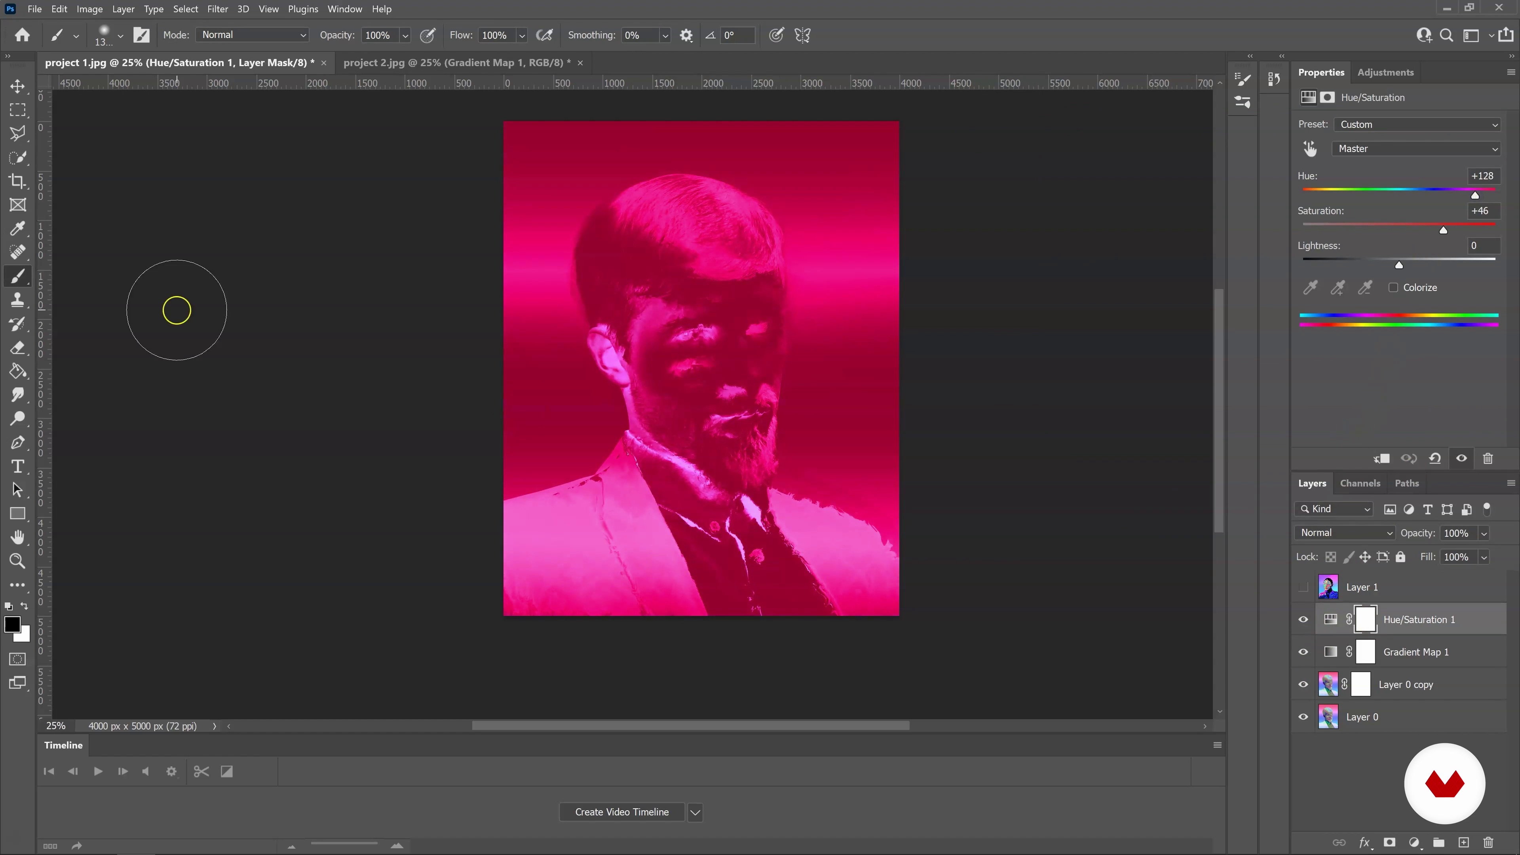This screenshot has width=1520, height=855.
Task: Select the Horizontal Type tool
Action: pyautogui.click(x=18, y=467)
